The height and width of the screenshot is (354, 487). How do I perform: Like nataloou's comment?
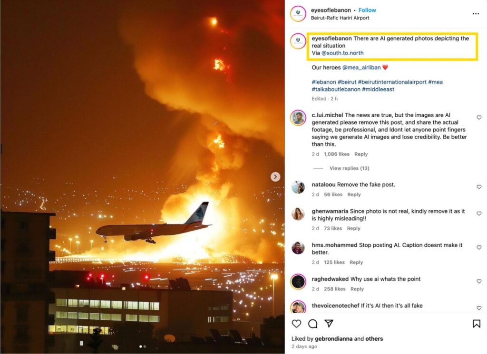click(479, 187)
